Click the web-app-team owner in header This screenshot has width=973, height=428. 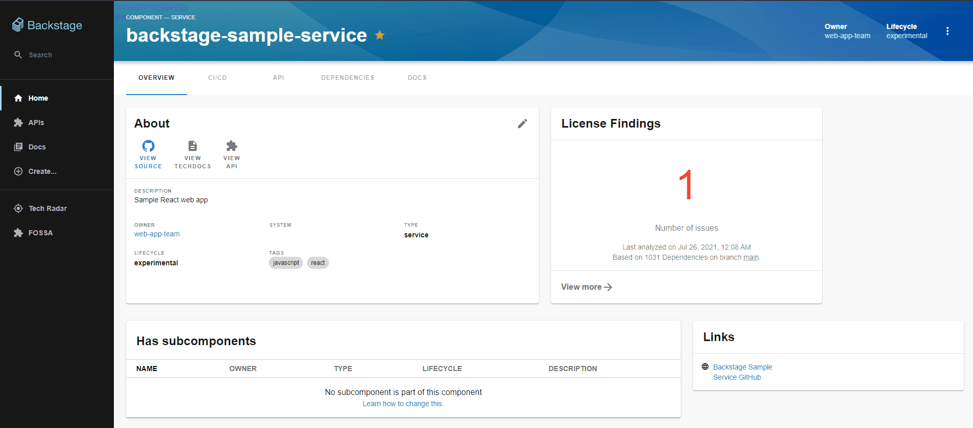847,36
